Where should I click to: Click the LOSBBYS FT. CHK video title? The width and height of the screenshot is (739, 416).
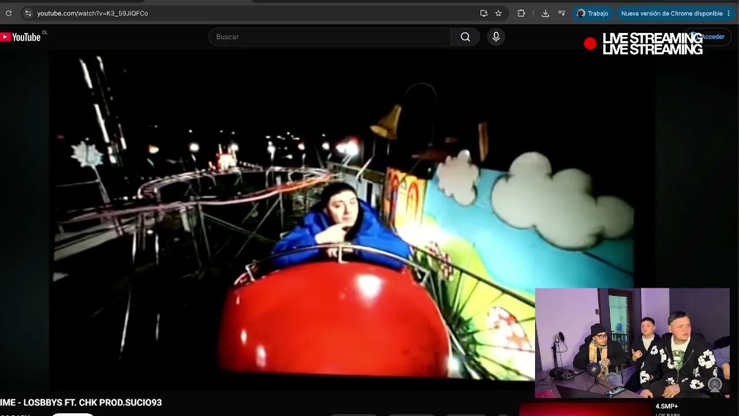tap(81, 403)
